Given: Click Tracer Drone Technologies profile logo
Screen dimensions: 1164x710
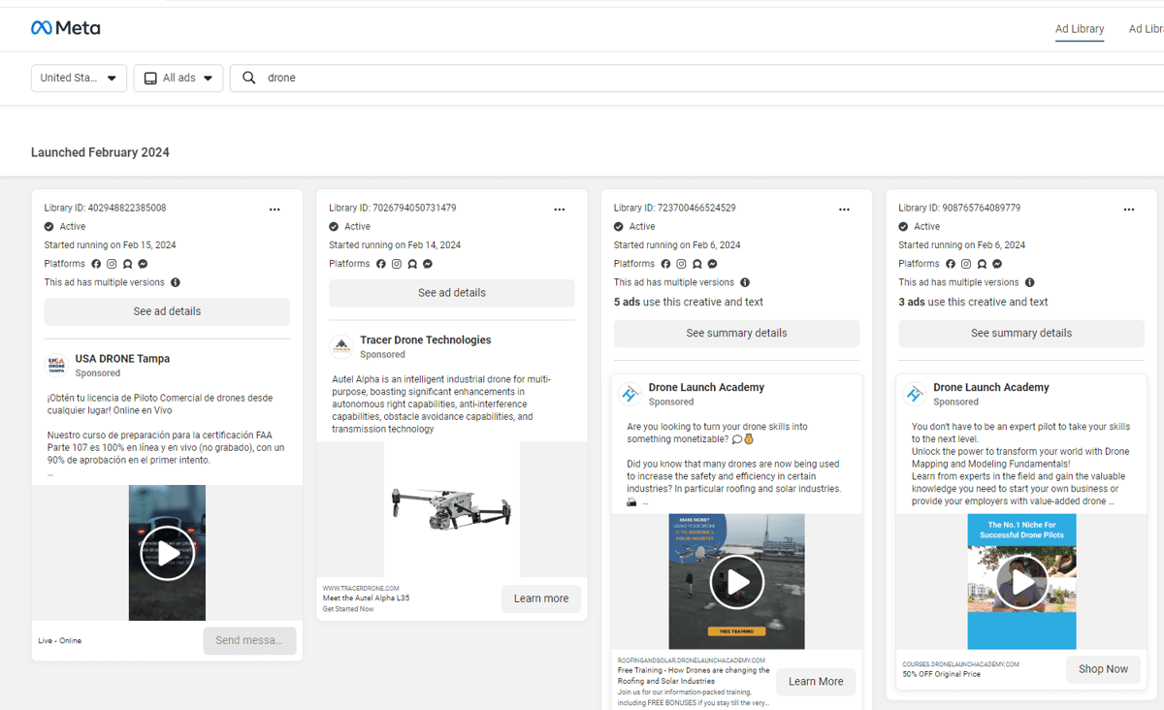Looking at the screenshot, I should click(x=341, y=347).
